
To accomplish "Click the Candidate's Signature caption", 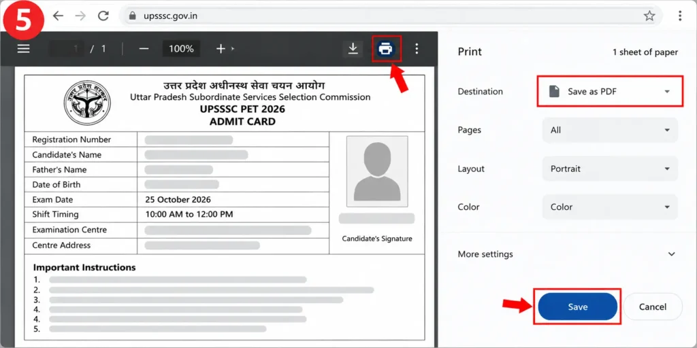I will pyautogui.click(x=377, y=239).
